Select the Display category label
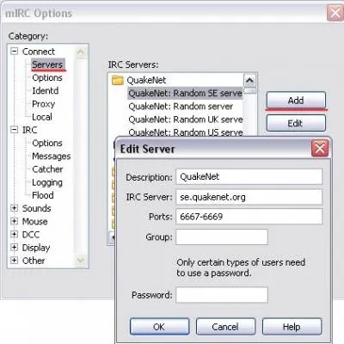344x344 pixels. (x=36, y=248)
